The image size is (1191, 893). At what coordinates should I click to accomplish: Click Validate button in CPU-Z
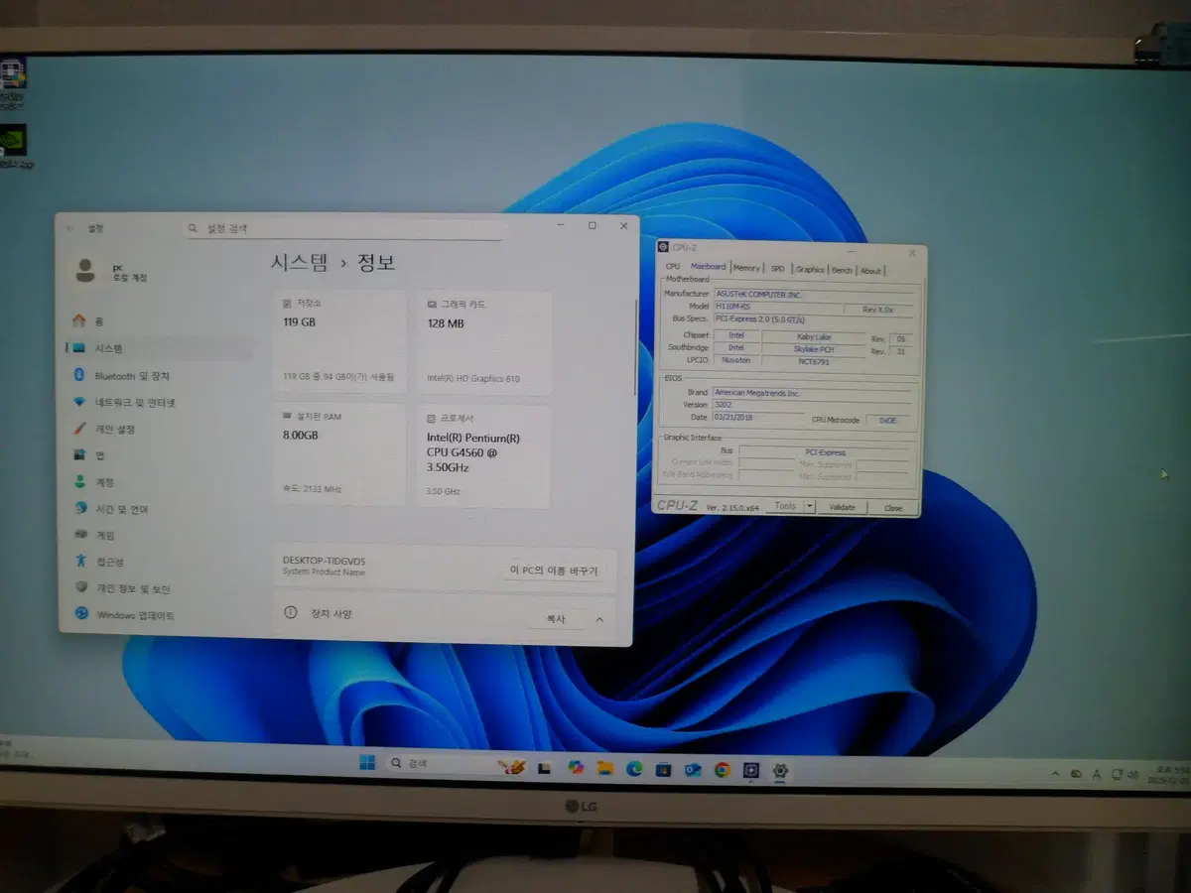[x=842, y=507]
